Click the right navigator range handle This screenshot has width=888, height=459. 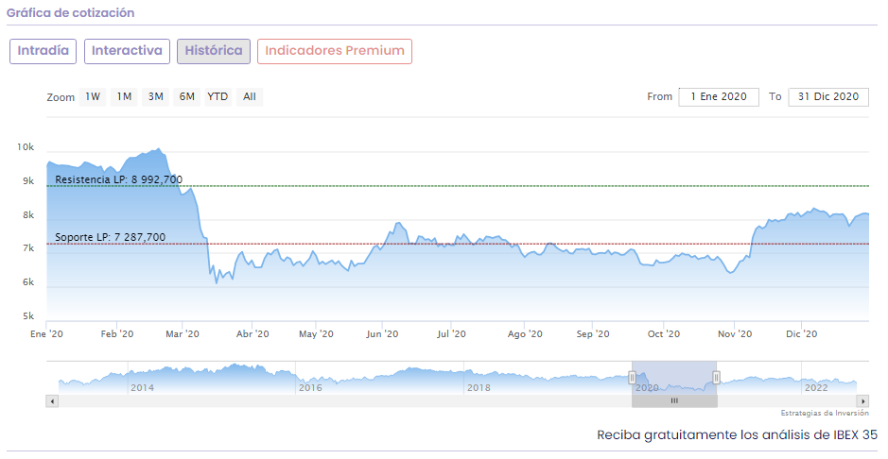coord(717,378)
